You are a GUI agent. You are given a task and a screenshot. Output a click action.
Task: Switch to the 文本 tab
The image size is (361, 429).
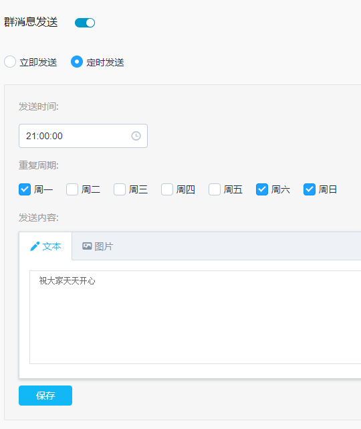point(45,246)
